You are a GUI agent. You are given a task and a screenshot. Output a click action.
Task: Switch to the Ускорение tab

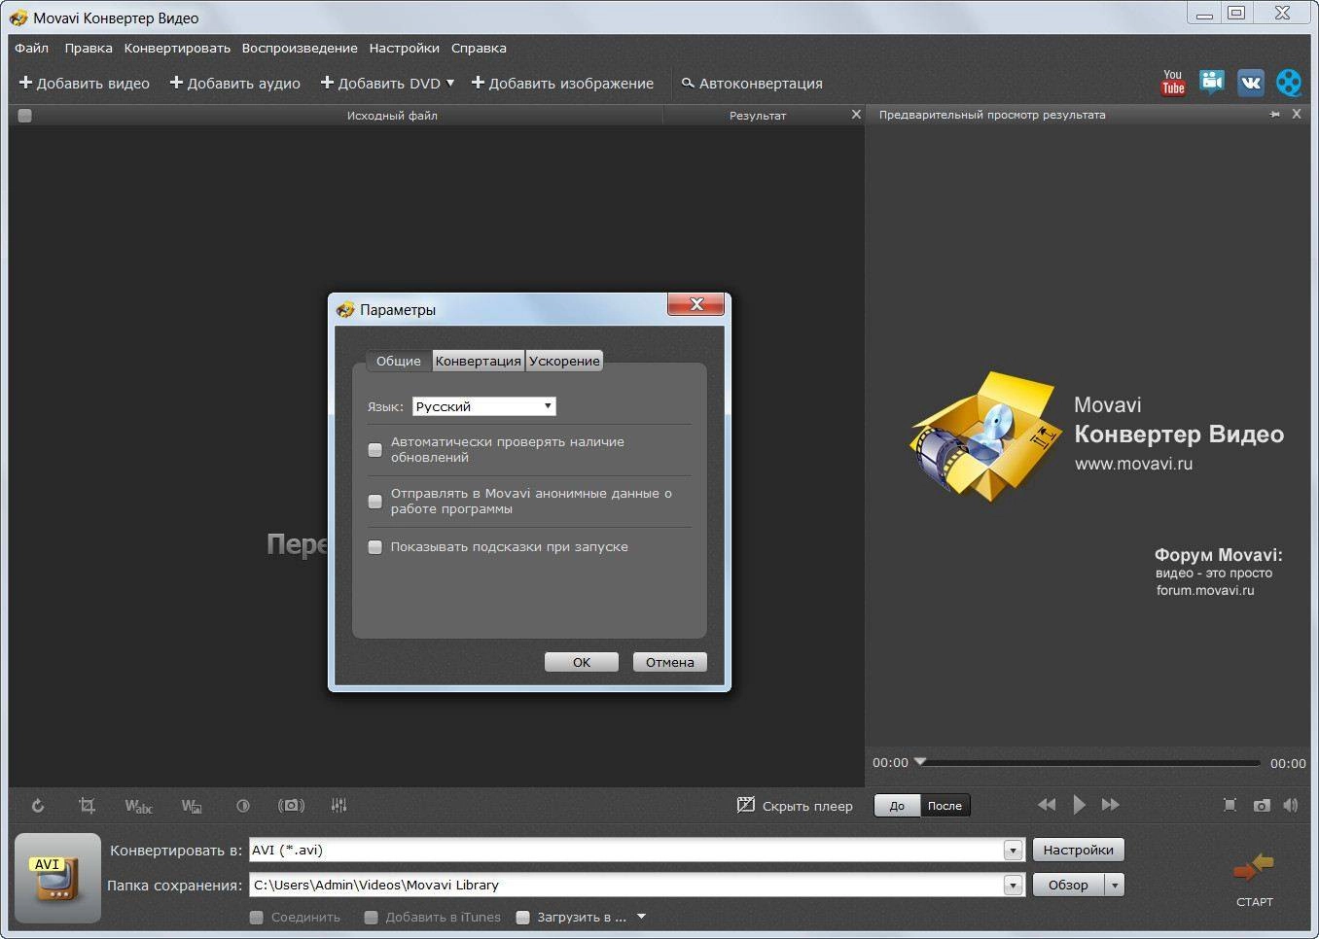click(x=564, y=361)
